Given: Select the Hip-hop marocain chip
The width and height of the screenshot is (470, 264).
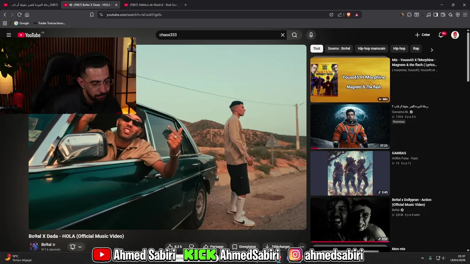Looking at the screenshot, I should tap(372, 48).
